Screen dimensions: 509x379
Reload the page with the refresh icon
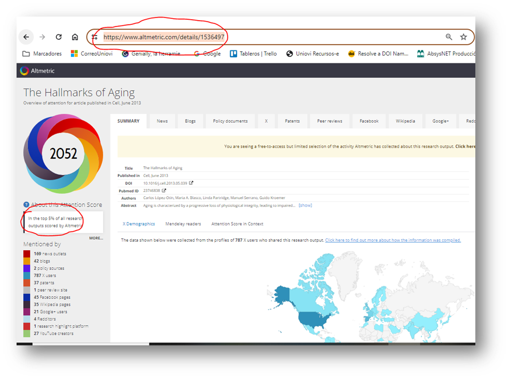coord(59,37)
